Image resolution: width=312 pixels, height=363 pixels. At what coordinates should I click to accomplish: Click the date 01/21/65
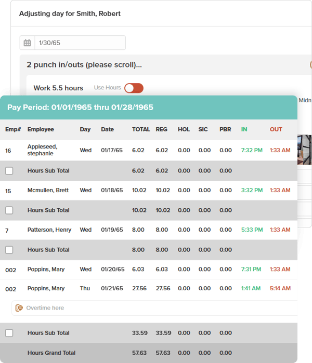point(112,288)
